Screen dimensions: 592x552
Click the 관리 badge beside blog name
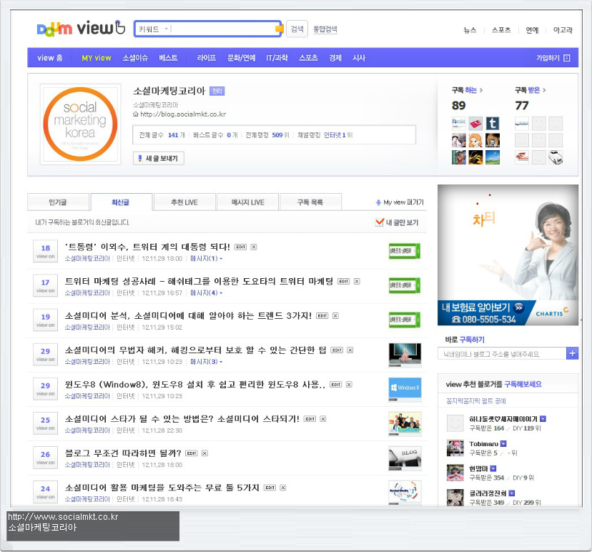[x=217, y=91]
